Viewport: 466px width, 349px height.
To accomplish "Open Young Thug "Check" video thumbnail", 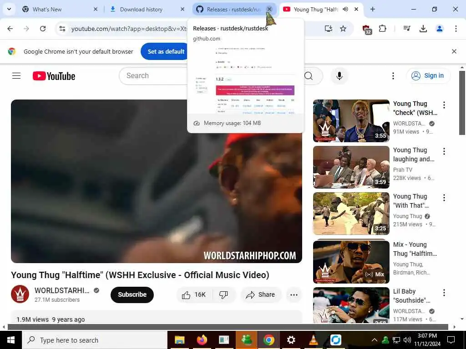I will coord(351,121).
